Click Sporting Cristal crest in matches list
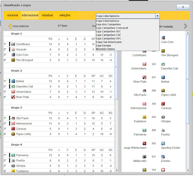The height and width of the screenshot is (176, 193). 163,144
